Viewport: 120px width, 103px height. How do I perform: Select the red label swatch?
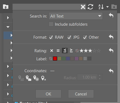tap(55, 59)
